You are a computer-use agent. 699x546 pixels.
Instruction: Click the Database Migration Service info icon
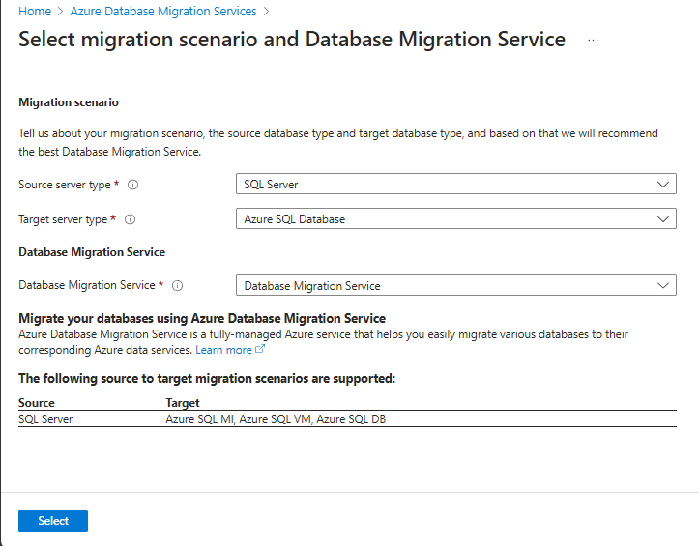[178, 286]
